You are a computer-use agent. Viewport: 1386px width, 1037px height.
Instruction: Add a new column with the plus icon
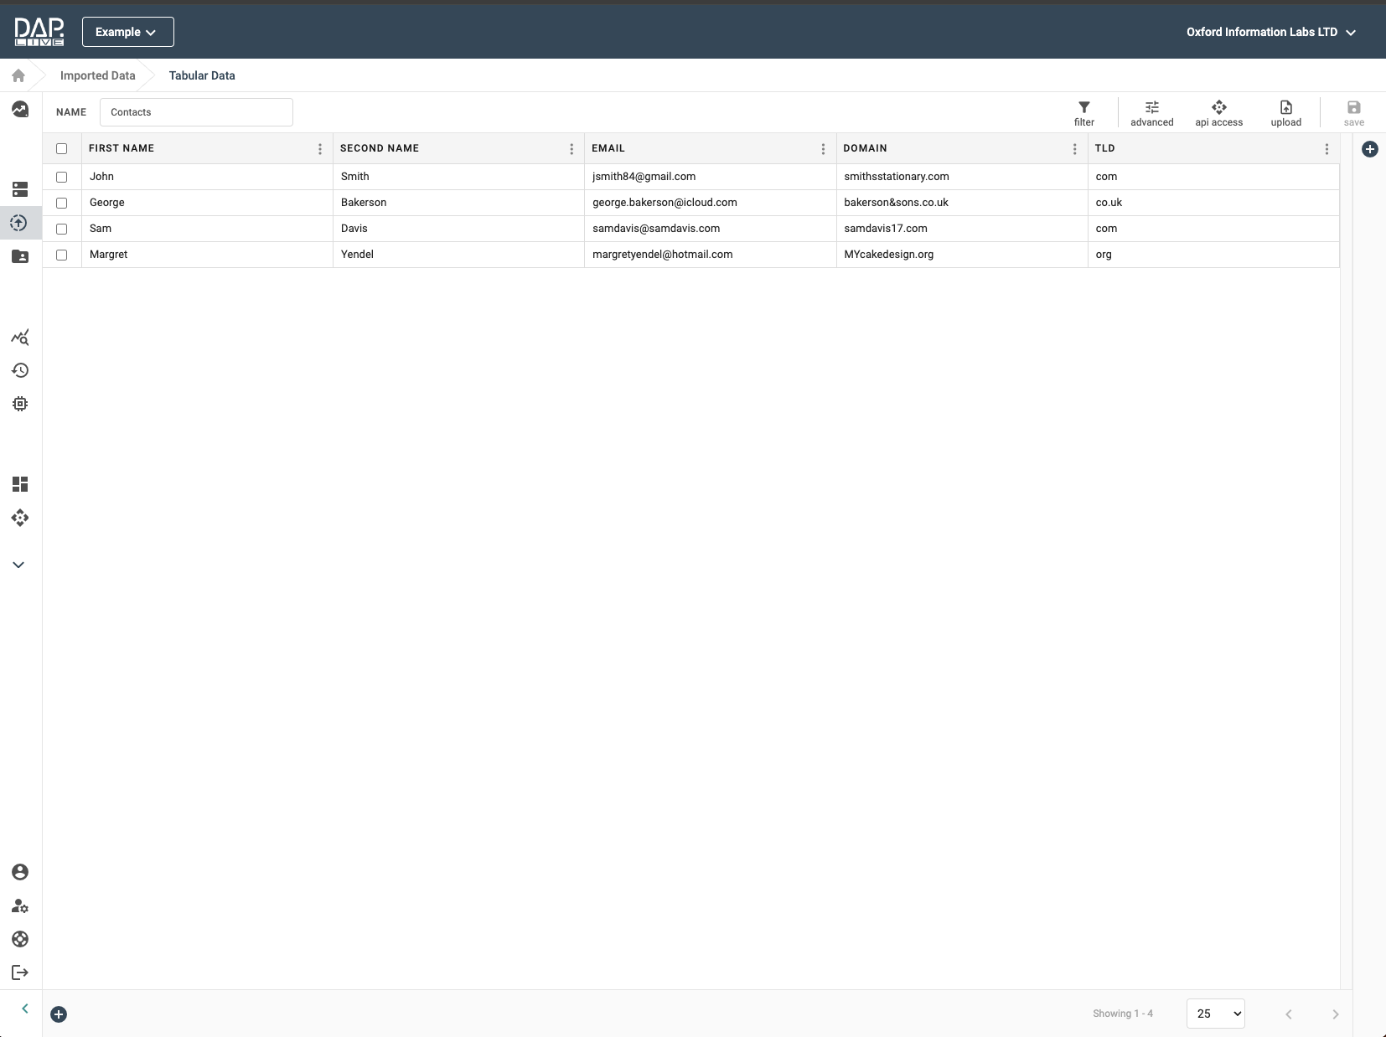(x=1369, y=149)
